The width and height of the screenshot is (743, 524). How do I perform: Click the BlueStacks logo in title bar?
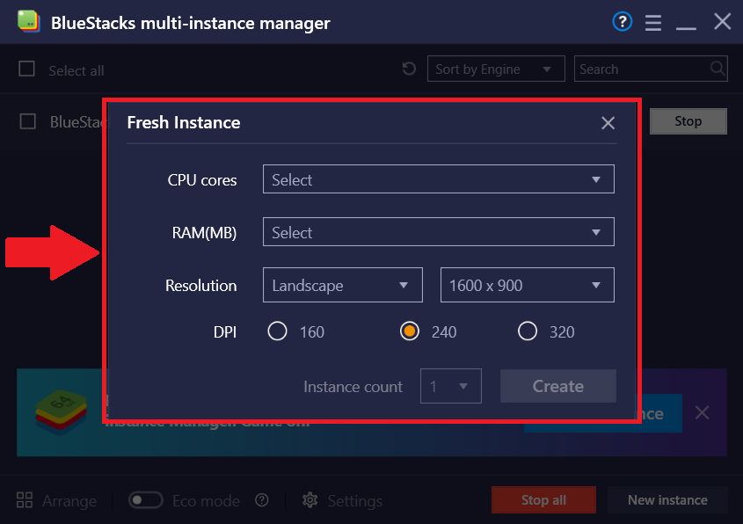(x=28, y=21)
